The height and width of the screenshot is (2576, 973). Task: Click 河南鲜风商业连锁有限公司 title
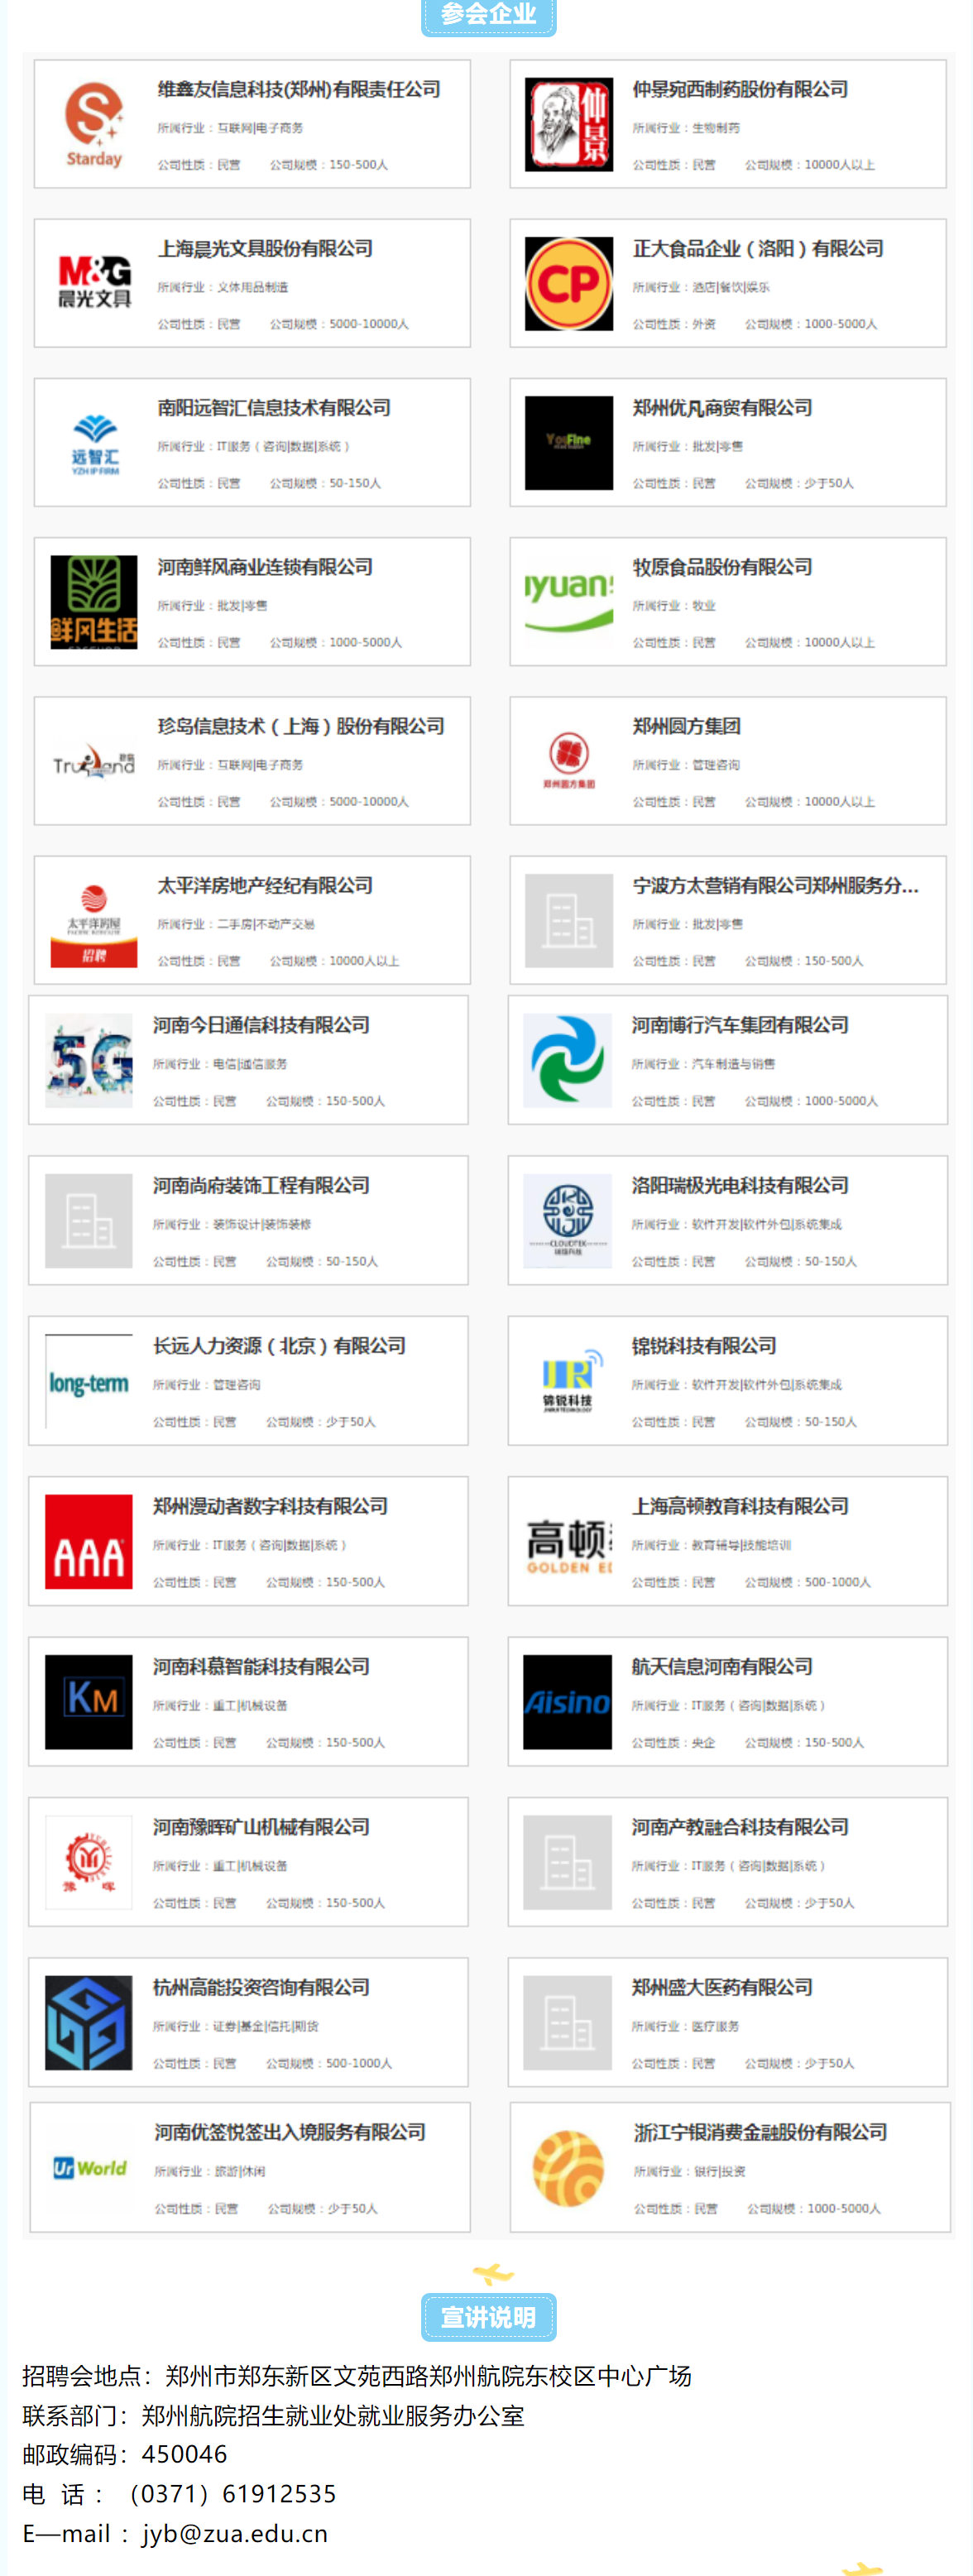tap(265, 567)
